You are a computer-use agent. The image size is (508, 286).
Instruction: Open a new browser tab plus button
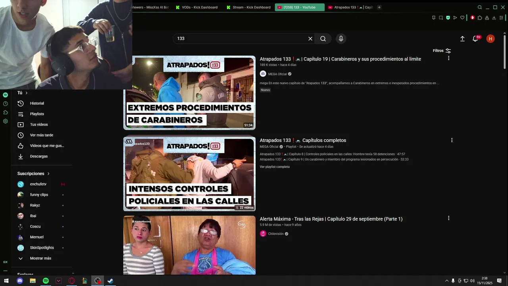(379, 7)
